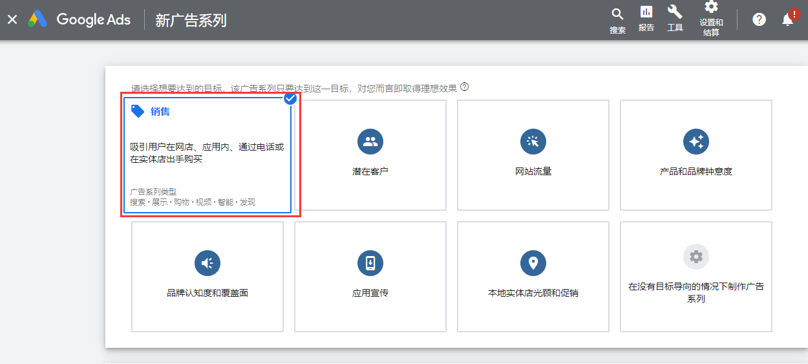Image resolution: width=808 pixels, height=364 pixels.
Task: Click the Sales (销售) tag icon
Action: coord(138,111)
